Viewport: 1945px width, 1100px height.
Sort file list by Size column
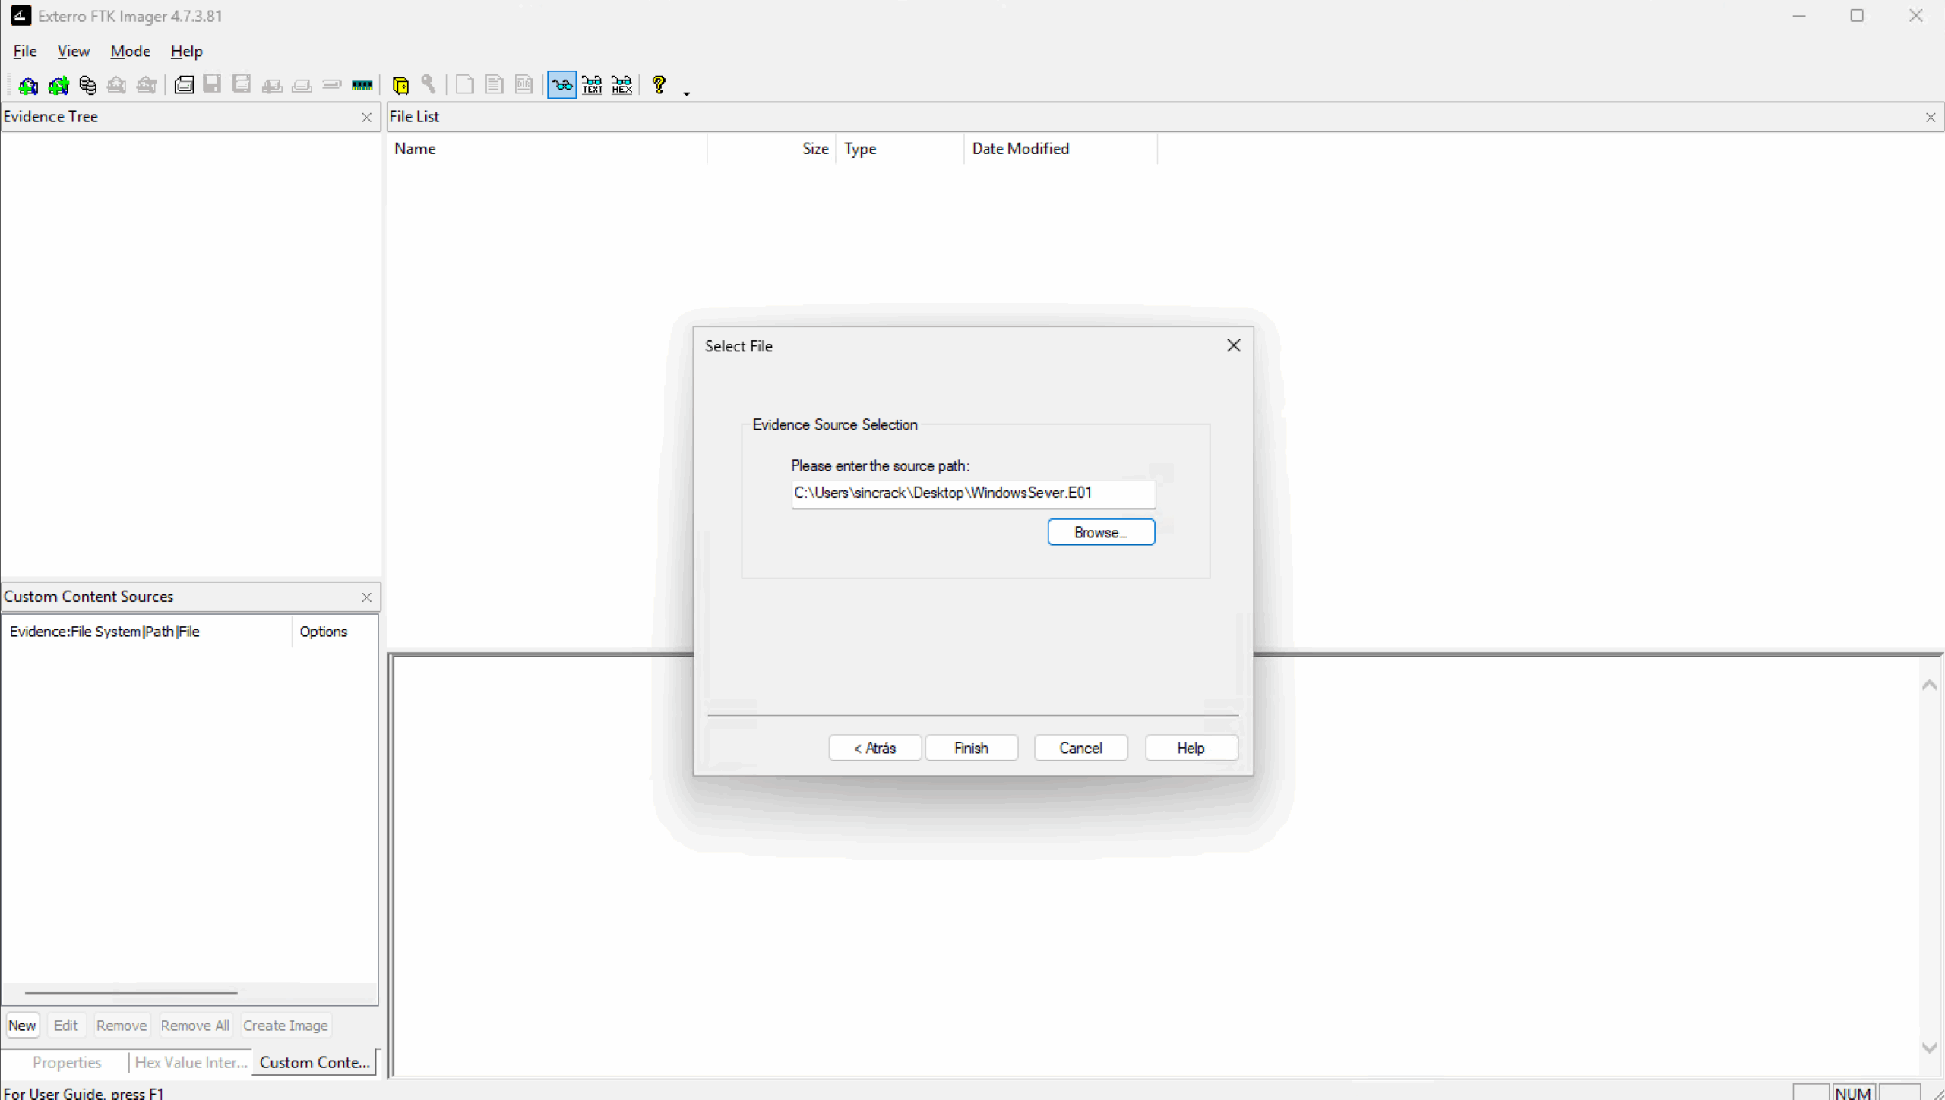tap(772, 149)
